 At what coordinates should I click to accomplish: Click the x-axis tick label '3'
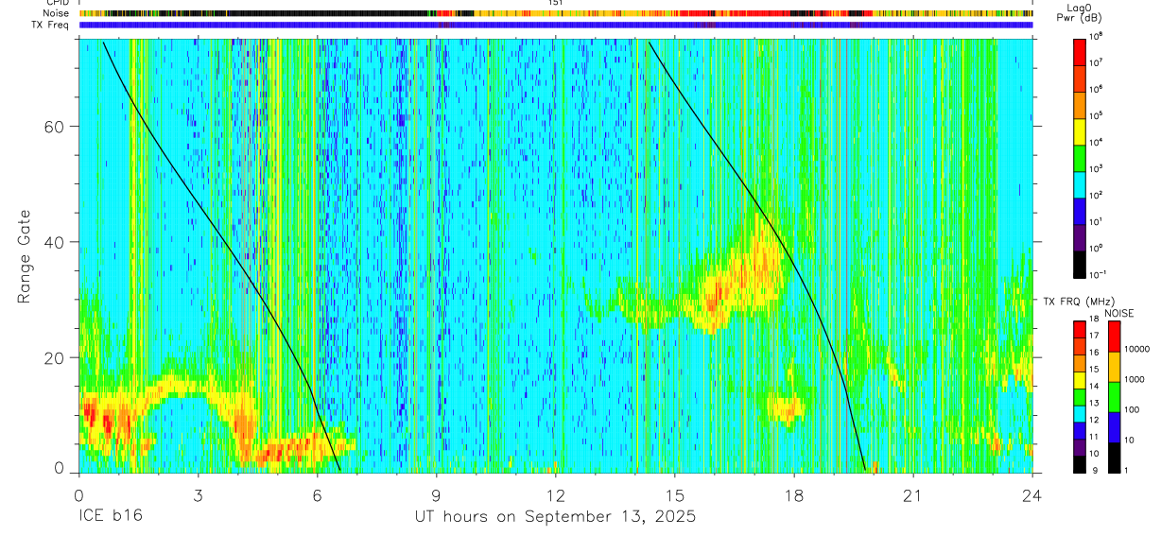(x=198, y=495)
